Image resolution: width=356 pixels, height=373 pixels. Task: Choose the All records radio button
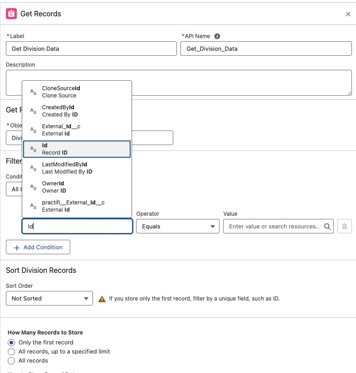coord(11,360)
